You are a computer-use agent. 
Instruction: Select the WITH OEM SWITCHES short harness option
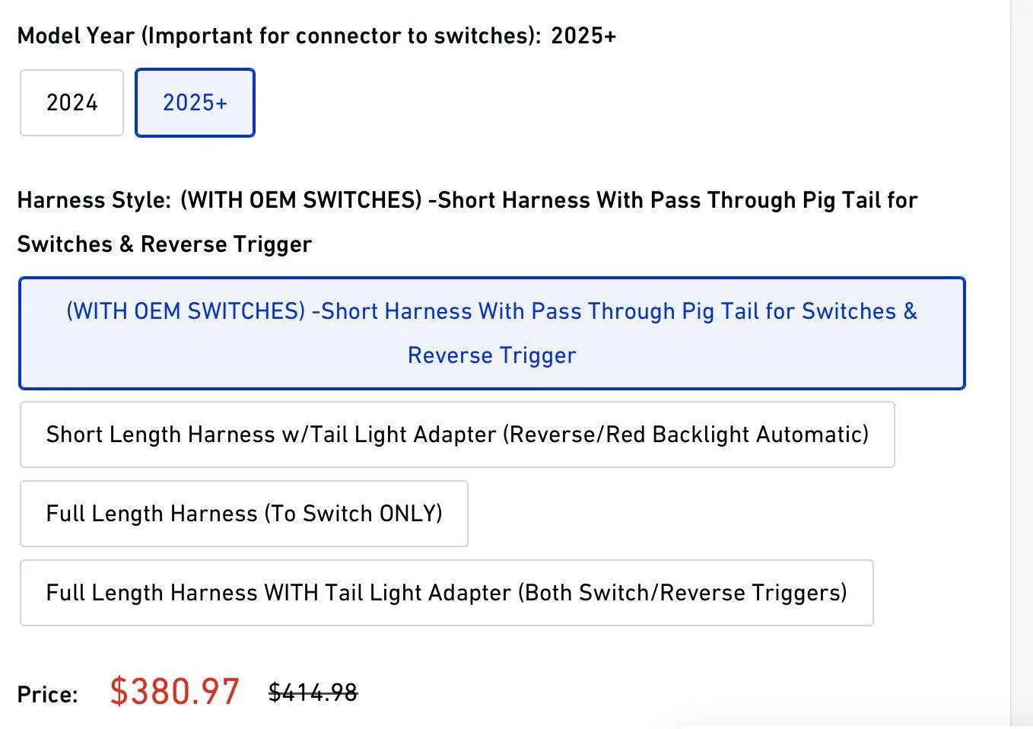491,333
